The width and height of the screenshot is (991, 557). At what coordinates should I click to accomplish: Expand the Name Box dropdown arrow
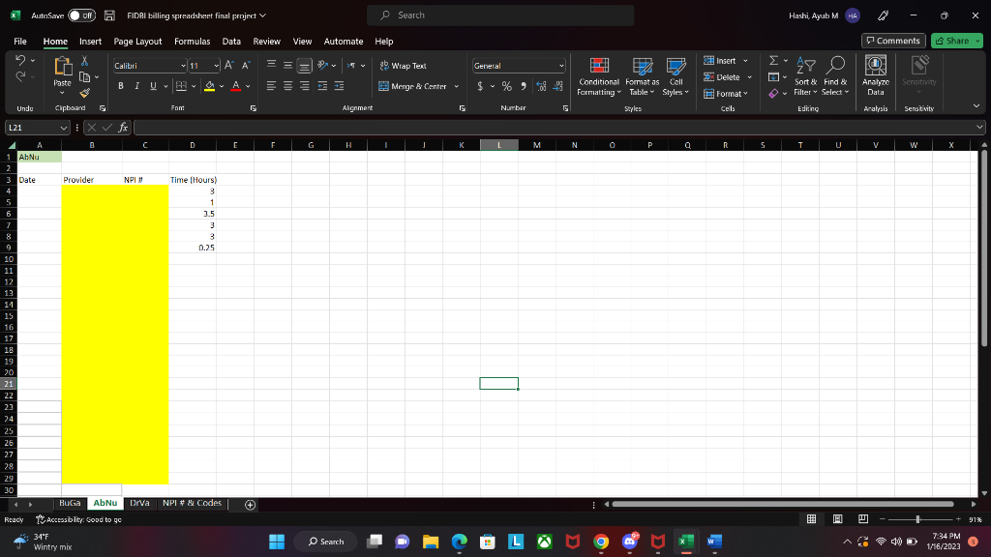[x=64, y=128]
